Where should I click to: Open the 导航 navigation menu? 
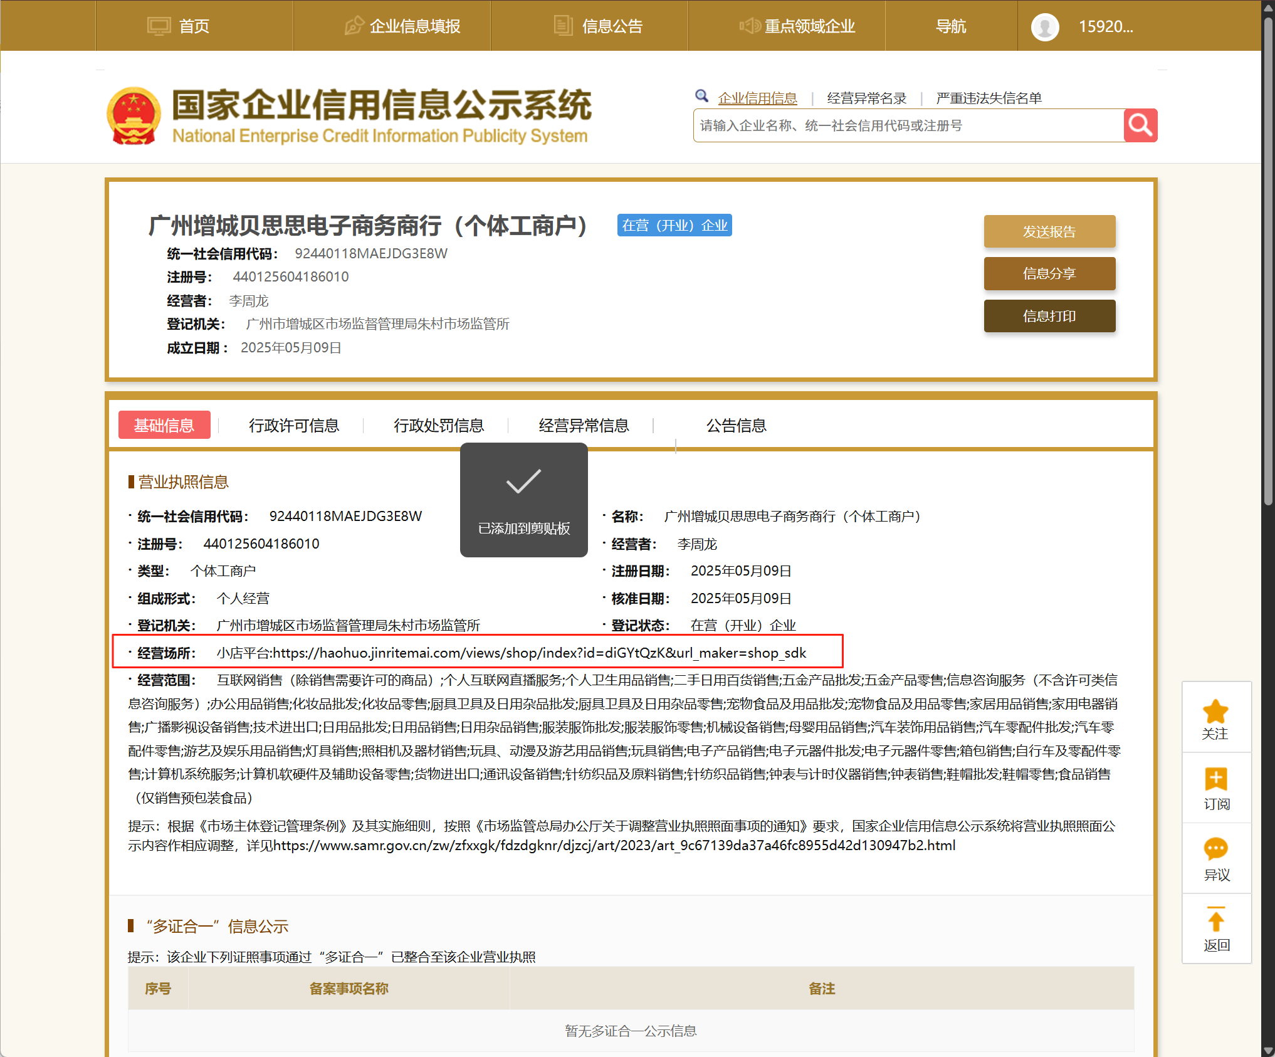[950, 26]
